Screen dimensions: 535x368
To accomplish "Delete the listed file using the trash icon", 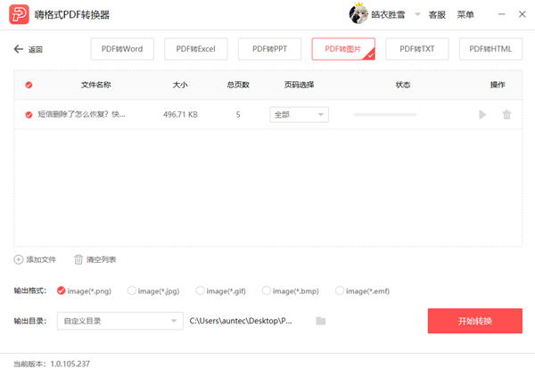I will (506, 115).
